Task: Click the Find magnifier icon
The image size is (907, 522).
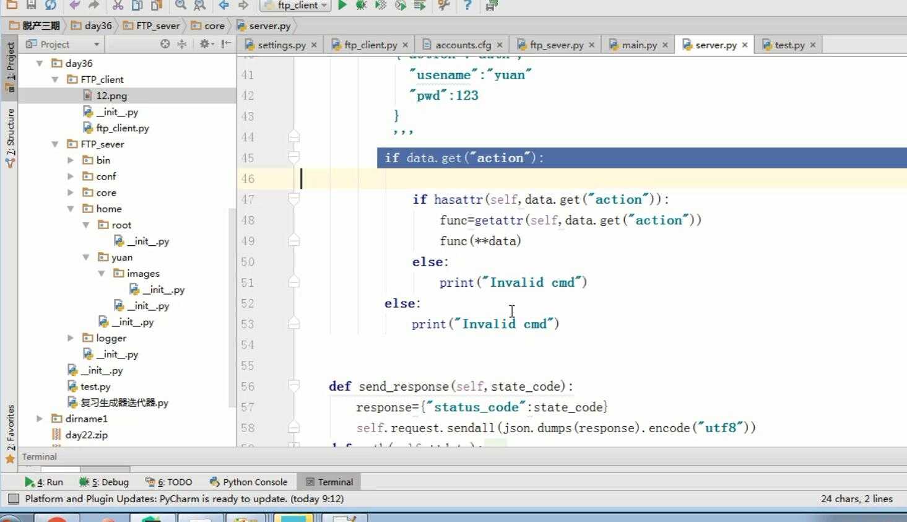Action: (x=180, y=5)
